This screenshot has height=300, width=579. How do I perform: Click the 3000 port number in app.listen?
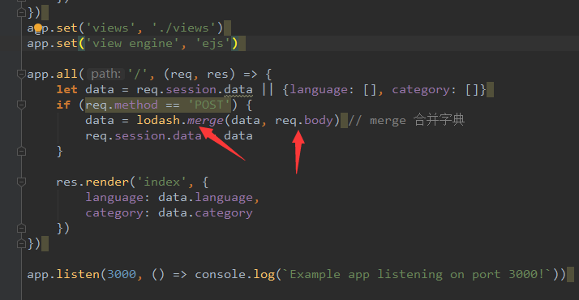pyautogui.click(x=122, y=274)
